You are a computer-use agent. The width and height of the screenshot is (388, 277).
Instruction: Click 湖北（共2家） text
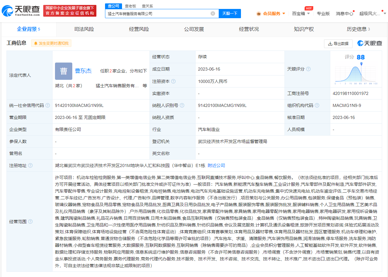69,86
